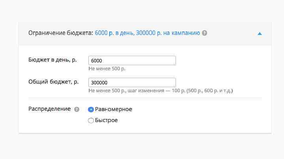
Task: Click the 6000 value in the daily budget field
Action: click(x=97, y=61)
